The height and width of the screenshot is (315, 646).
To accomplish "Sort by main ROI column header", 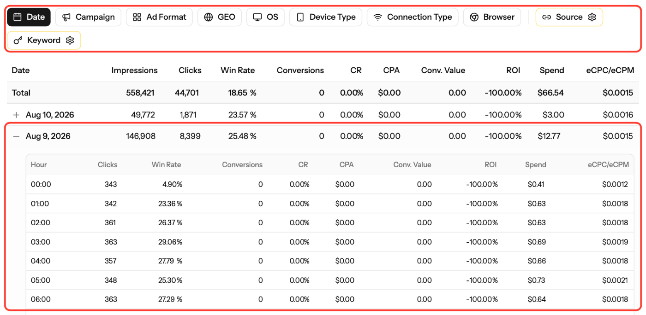I will pos(513,70).
